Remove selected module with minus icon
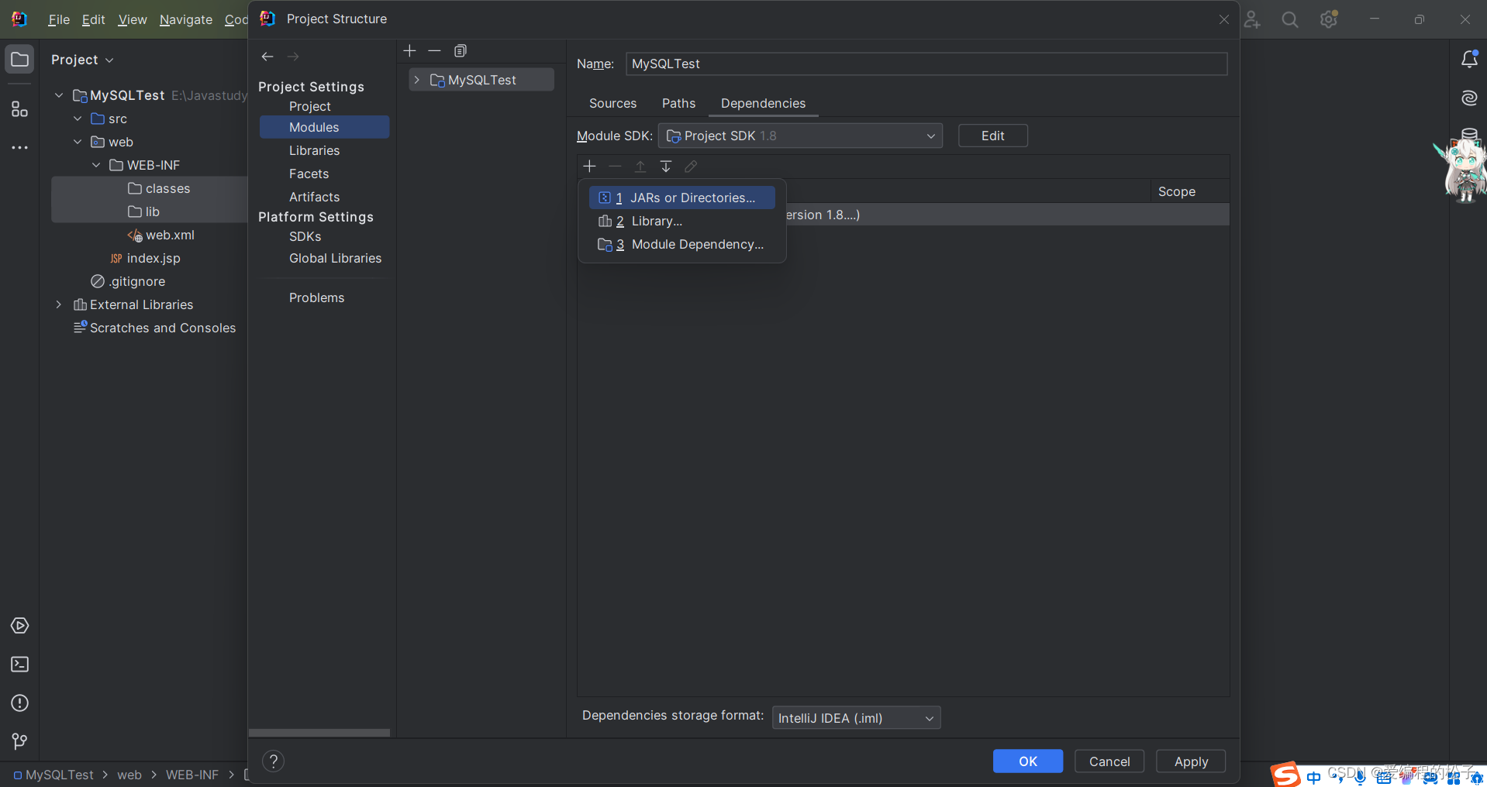The width and height of the screenshot is (1487, 787). (x=434, y=51)
